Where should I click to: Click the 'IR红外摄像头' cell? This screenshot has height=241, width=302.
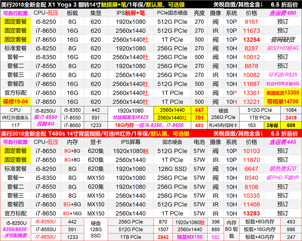pos(16,117)
